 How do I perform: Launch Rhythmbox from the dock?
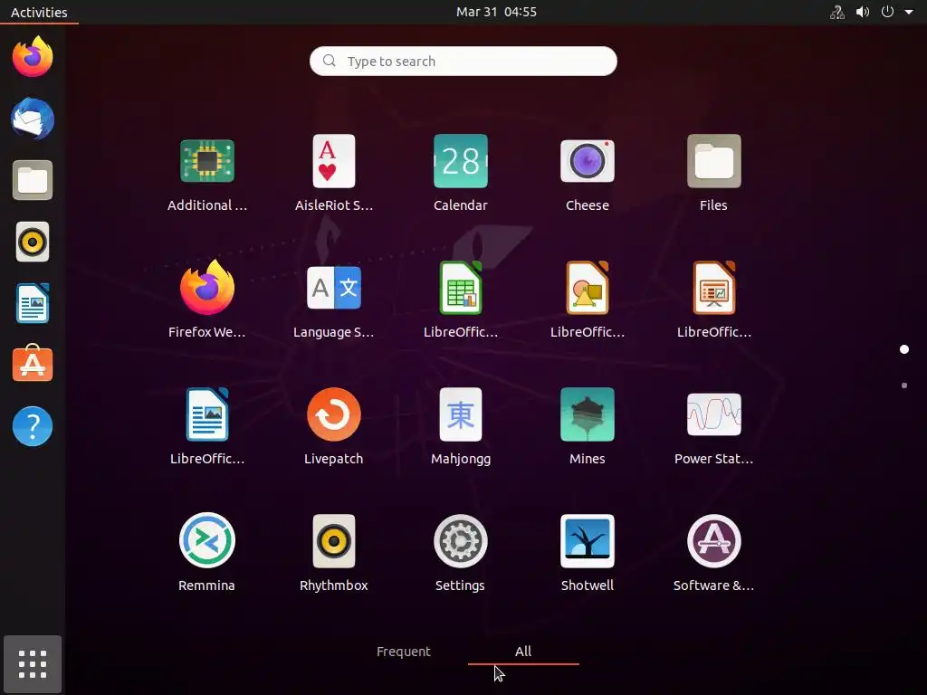pos(33,242)
